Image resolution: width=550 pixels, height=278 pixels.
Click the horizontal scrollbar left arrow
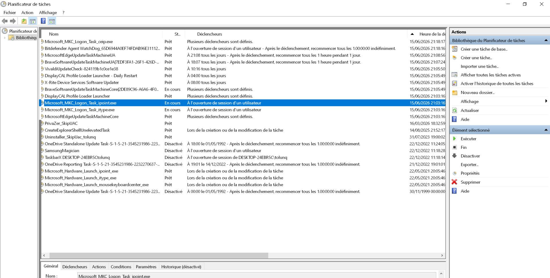click(x=44, y=255)
